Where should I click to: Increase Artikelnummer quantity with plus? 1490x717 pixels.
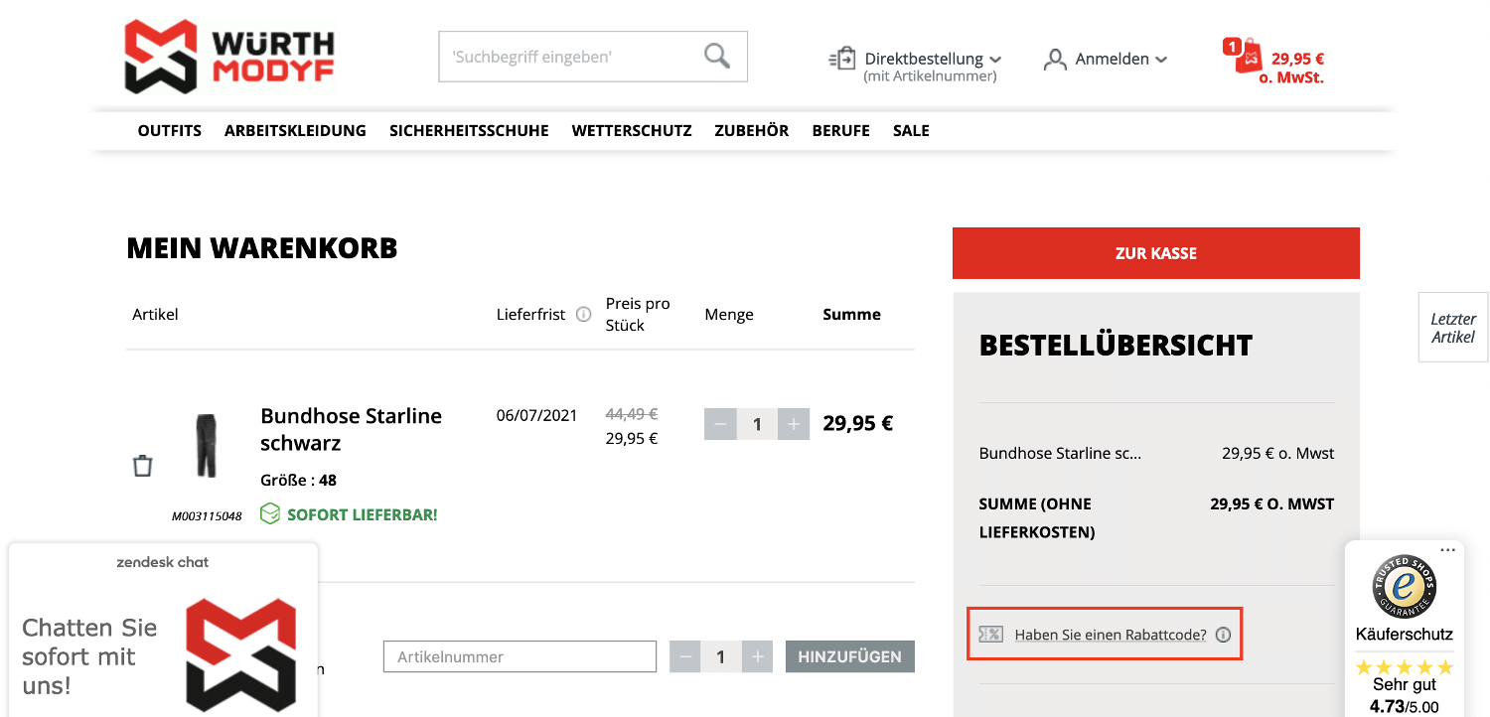(x=757, y=656)
